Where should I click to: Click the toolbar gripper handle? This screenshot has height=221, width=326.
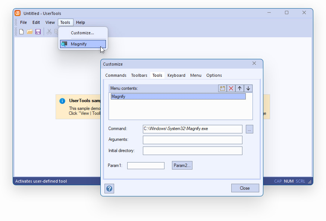16,32
